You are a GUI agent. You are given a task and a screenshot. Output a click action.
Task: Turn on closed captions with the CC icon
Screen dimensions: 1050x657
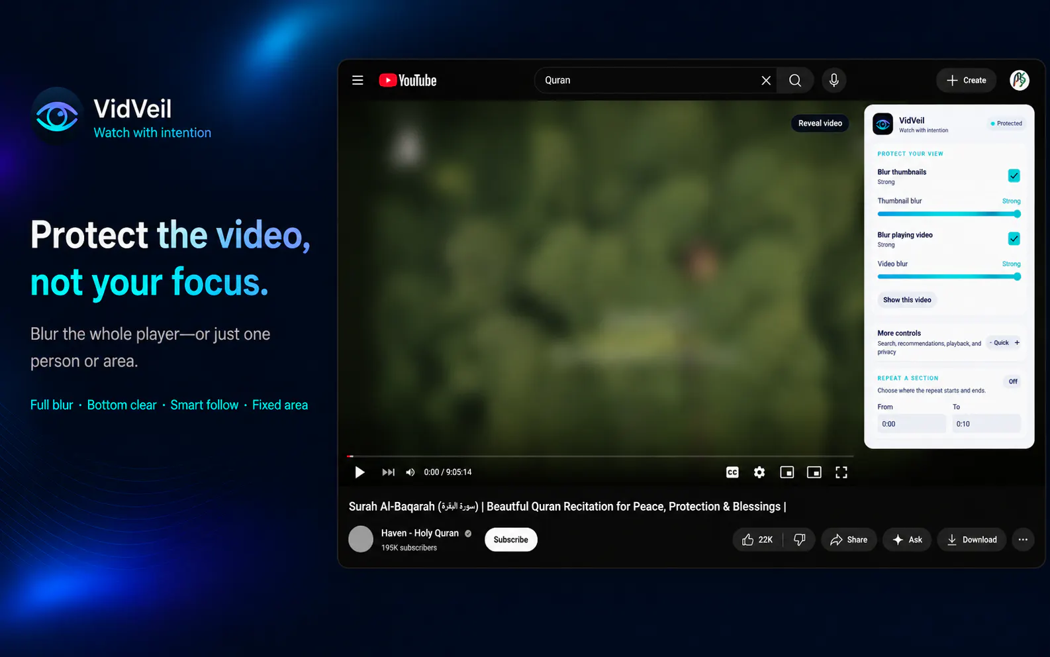pyautogui.click(x=732, y=472)
